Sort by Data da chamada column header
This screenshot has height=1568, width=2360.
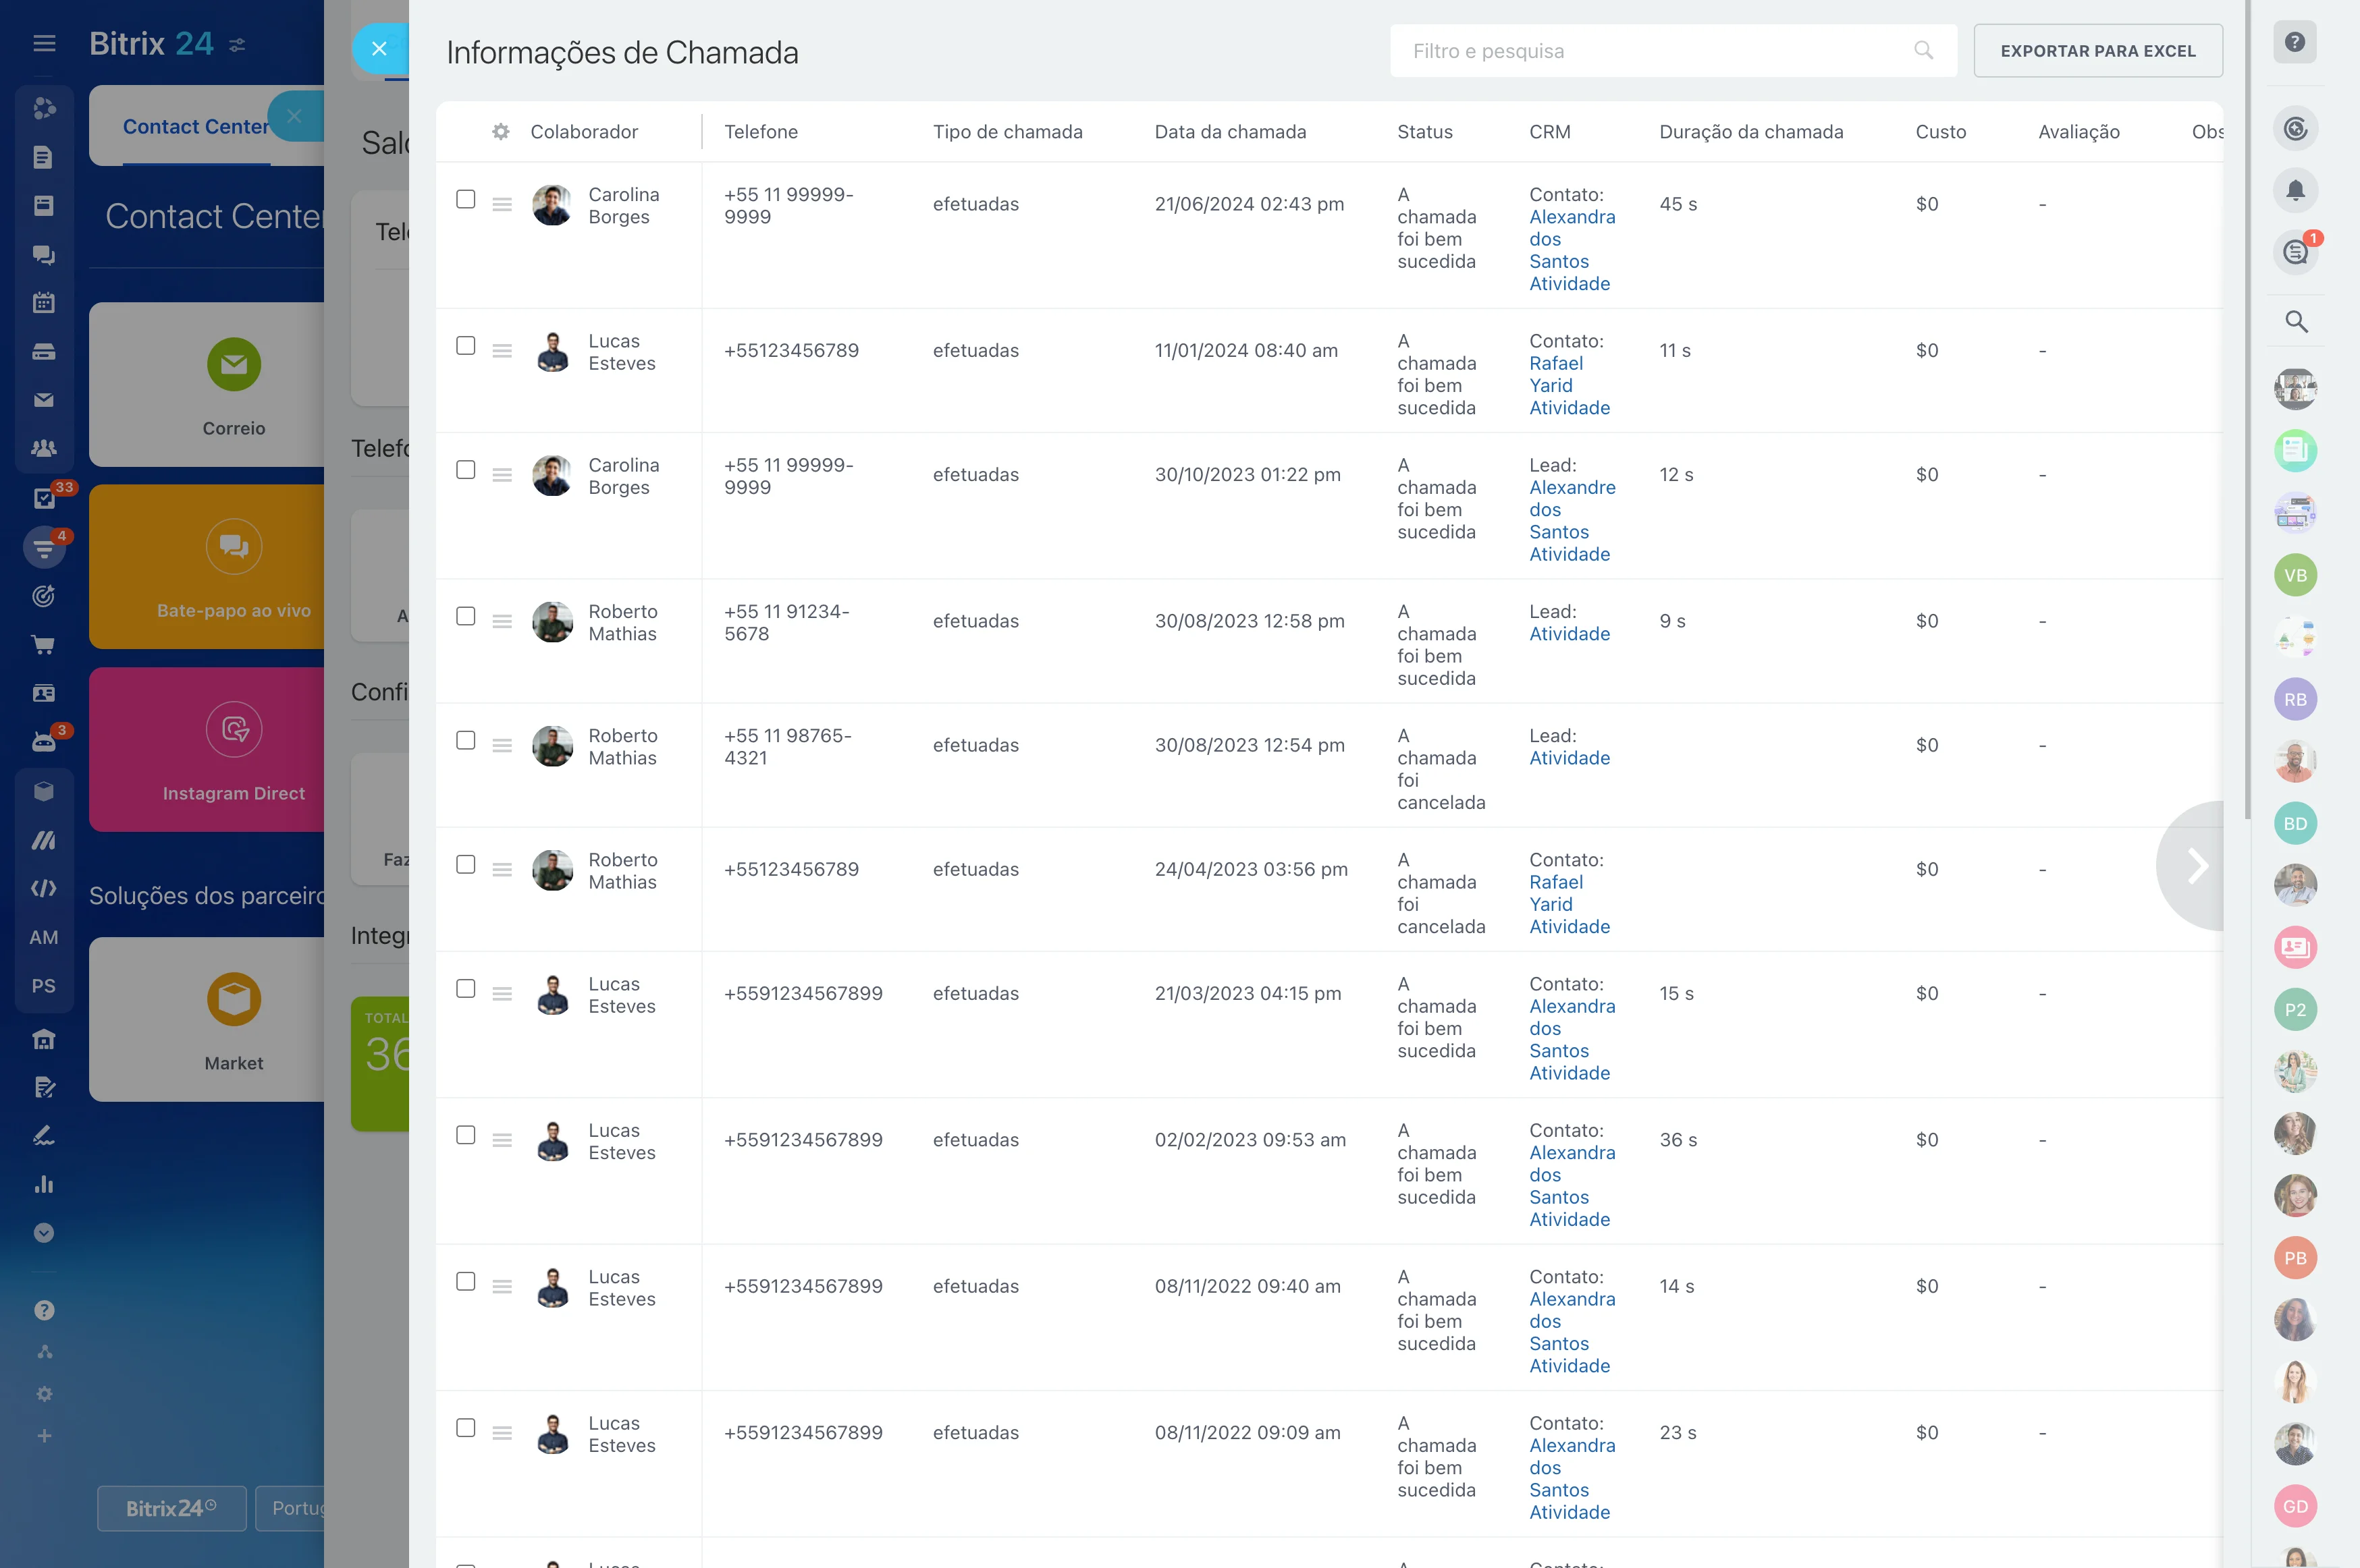(x=1229, y=132)
